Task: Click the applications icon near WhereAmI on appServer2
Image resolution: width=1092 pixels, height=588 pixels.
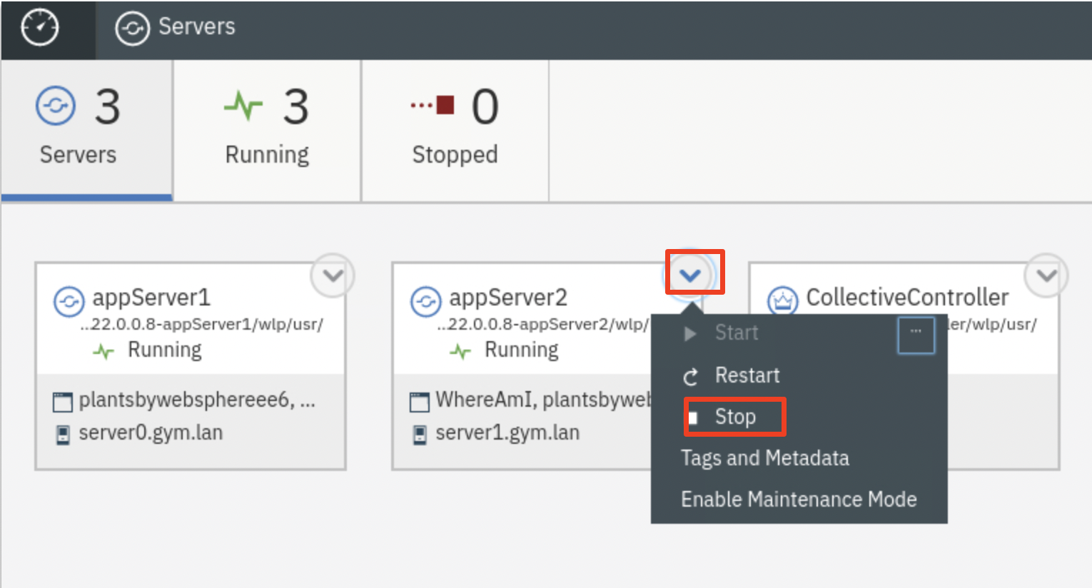Action: coord(419,400)
